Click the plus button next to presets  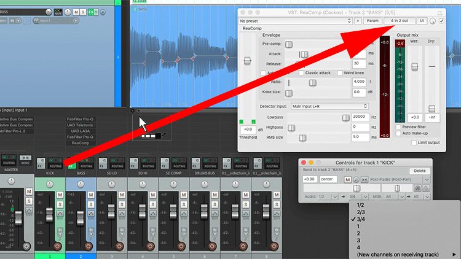pos(358,21)
